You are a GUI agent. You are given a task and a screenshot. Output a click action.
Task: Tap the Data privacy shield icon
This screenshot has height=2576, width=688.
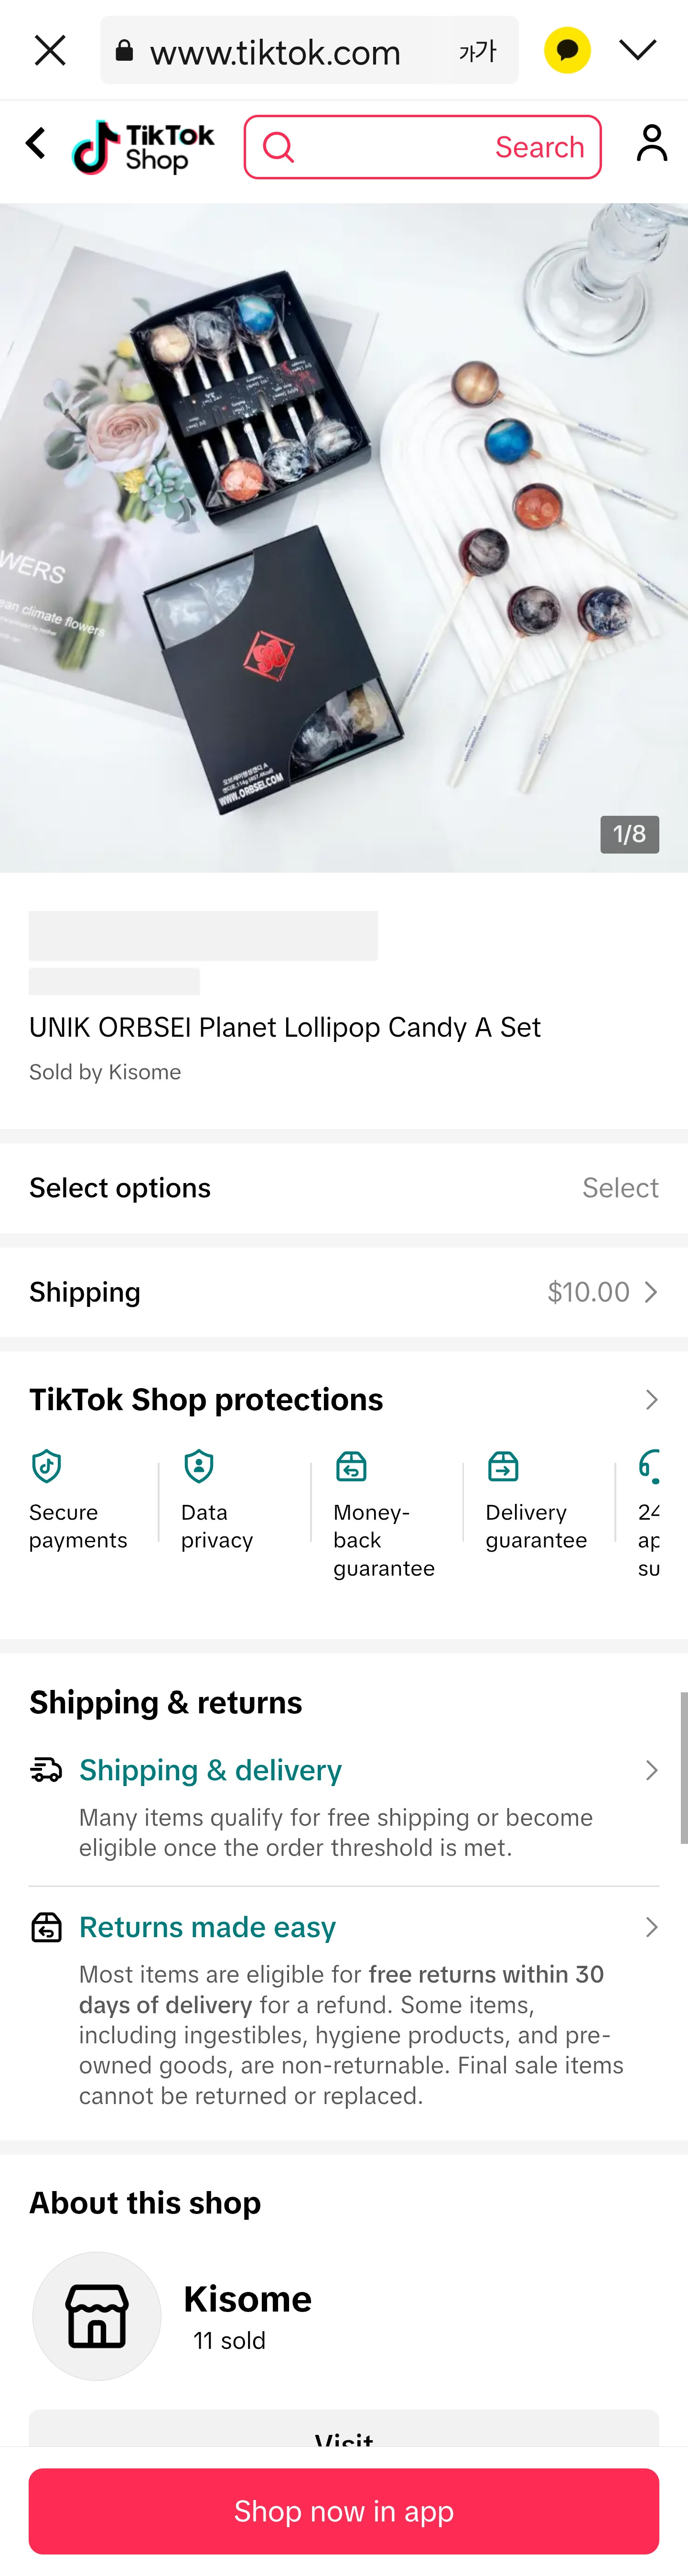pos(199,1466)
